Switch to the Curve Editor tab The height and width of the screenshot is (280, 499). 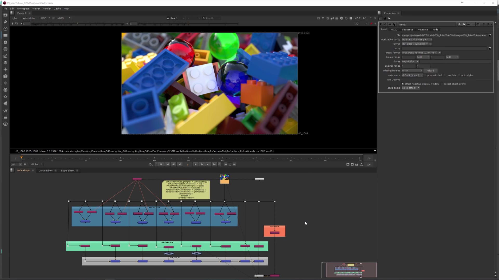click(x=45, y=171)
